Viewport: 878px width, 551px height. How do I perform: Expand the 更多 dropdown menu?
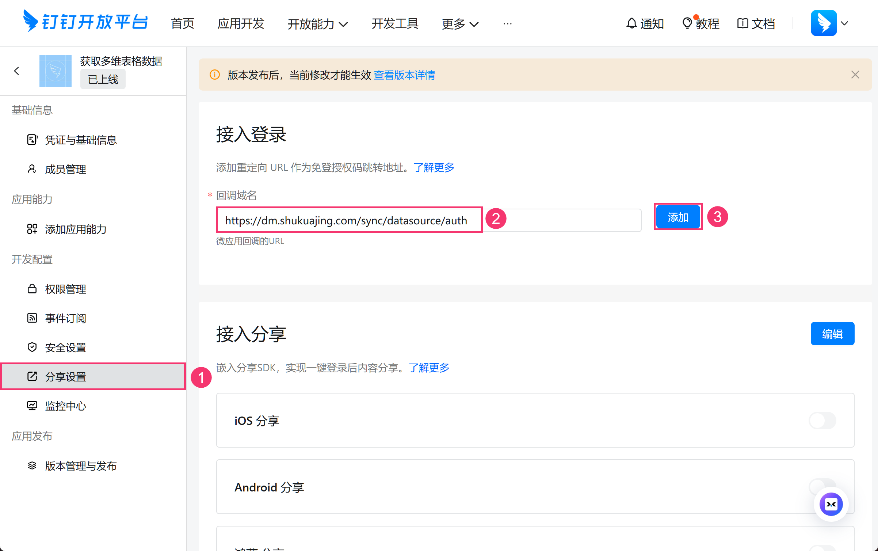pos(460,24)
